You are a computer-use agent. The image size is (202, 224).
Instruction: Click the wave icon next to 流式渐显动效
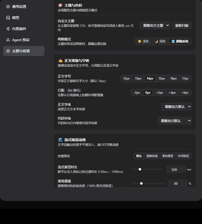60,140
